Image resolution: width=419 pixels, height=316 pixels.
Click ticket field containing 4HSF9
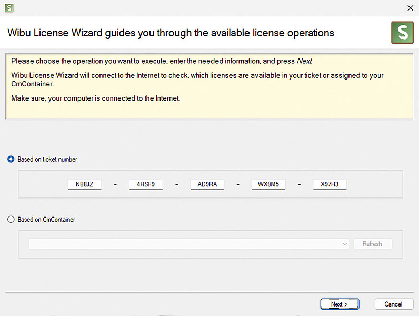click(146, 184)
